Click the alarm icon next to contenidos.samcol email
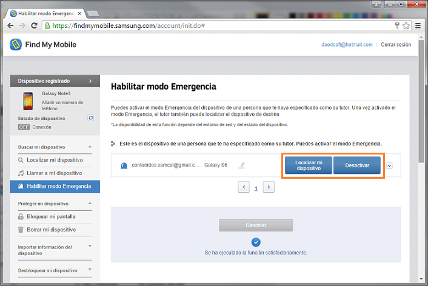Viewport: 428px width, 286px height. tap(124, 165)
